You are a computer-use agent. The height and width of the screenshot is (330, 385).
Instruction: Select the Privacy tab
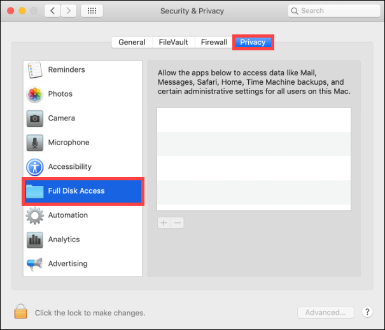(x=253, y=42)
